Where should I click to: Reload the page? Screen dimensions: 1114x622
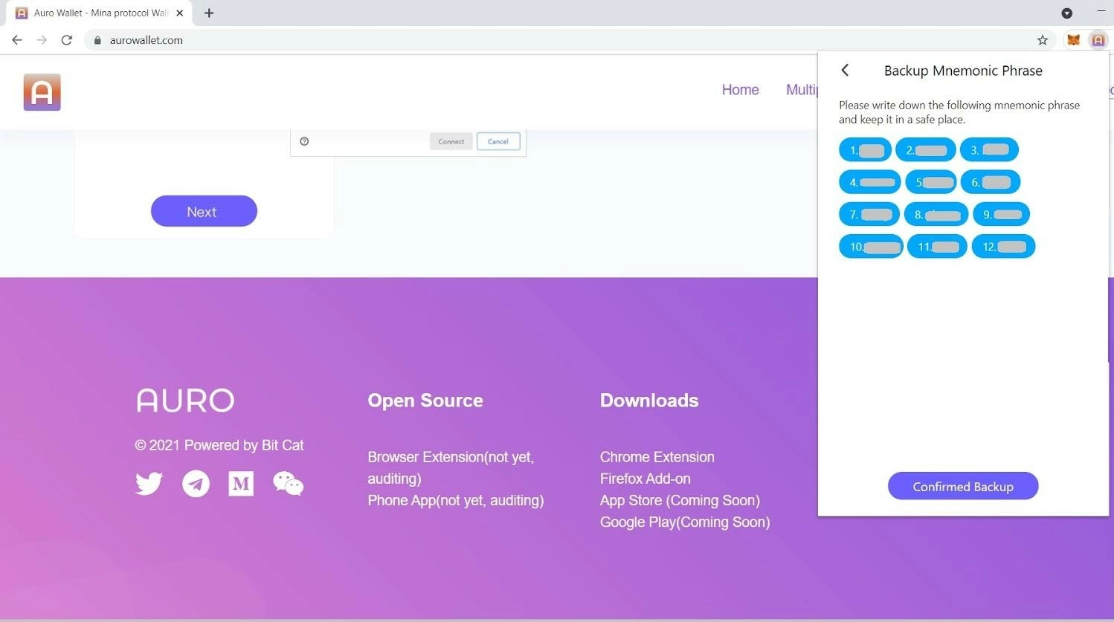pos(67,40)
